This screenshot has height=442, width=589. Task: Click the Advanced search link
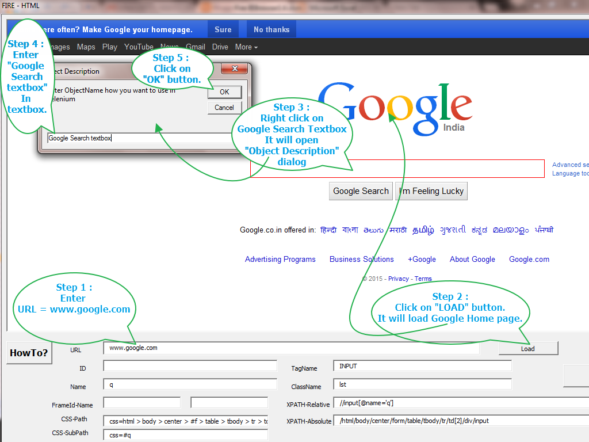571,165
